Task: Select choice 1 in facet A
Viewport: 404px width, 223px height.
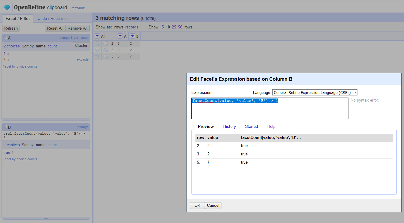Action: pyautogui.click(x=5, y=54)
